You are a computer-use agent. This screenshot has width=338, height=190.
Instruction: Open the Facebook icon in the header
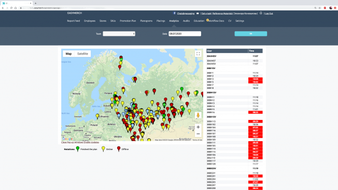coord(174,13)
